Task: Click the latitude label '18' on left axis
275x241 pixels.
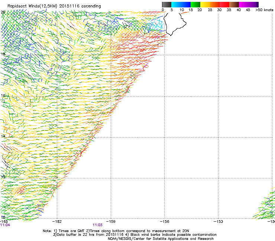Action: pyautogui.click(x=3, y=54)
